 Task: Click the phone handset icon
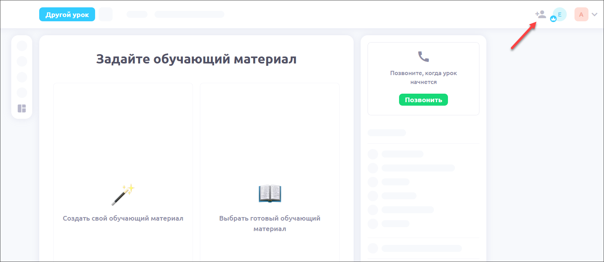coord(423,57)
